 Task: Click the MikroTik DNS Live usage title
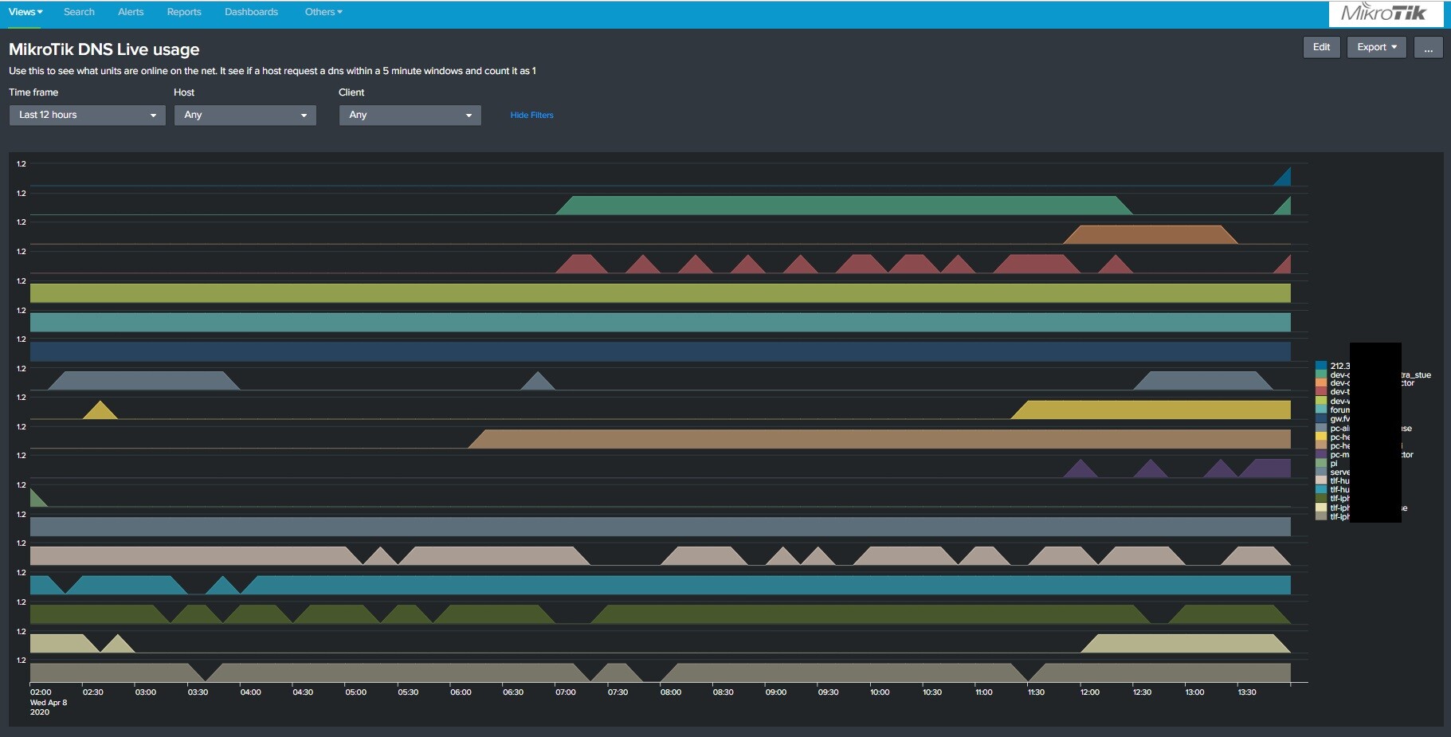coord(104,49)
